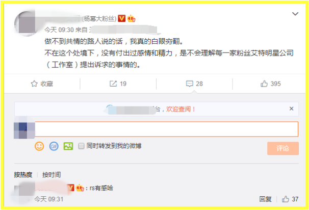This screenshot has width=309, height=210.
Task: Submit comment with the 评论 button
Action: pos(283,148)
